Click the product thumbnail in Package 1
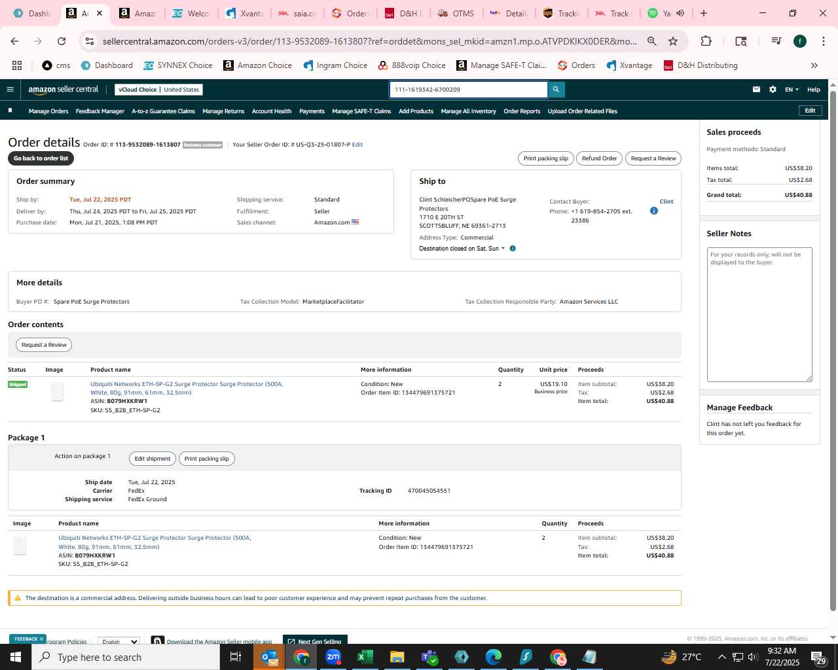This screenshot has width=838, height=670. (x=20, y=546)
